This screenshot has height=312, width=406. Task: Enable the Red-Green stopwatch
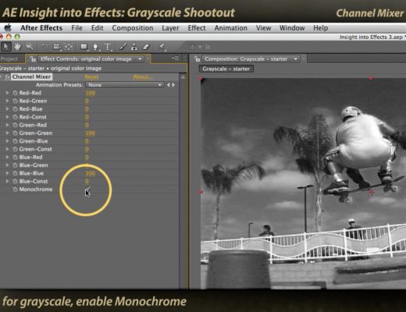tap(15, 101)
